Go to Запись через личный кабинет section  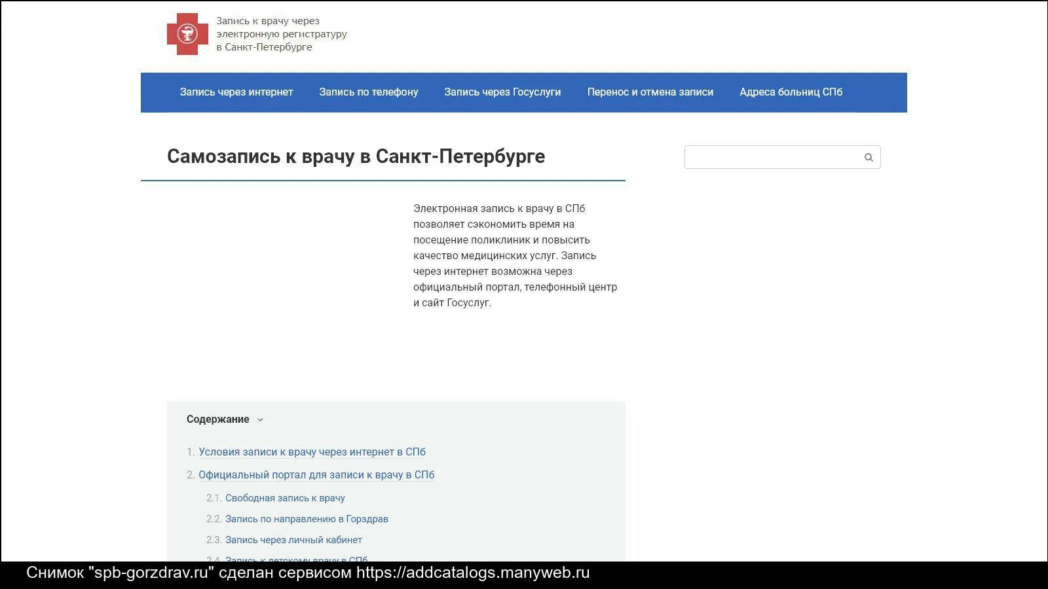pos(293,540)
